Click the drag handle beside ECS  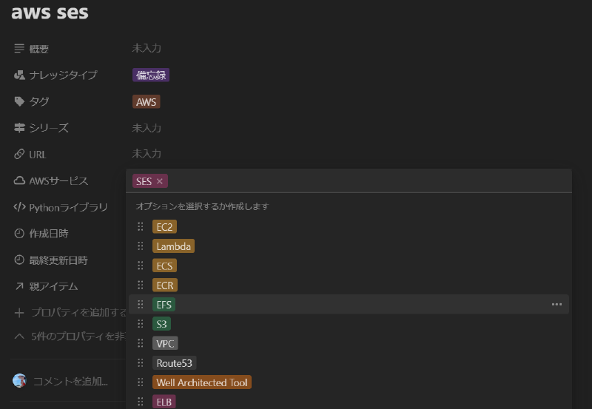(141, 266)
